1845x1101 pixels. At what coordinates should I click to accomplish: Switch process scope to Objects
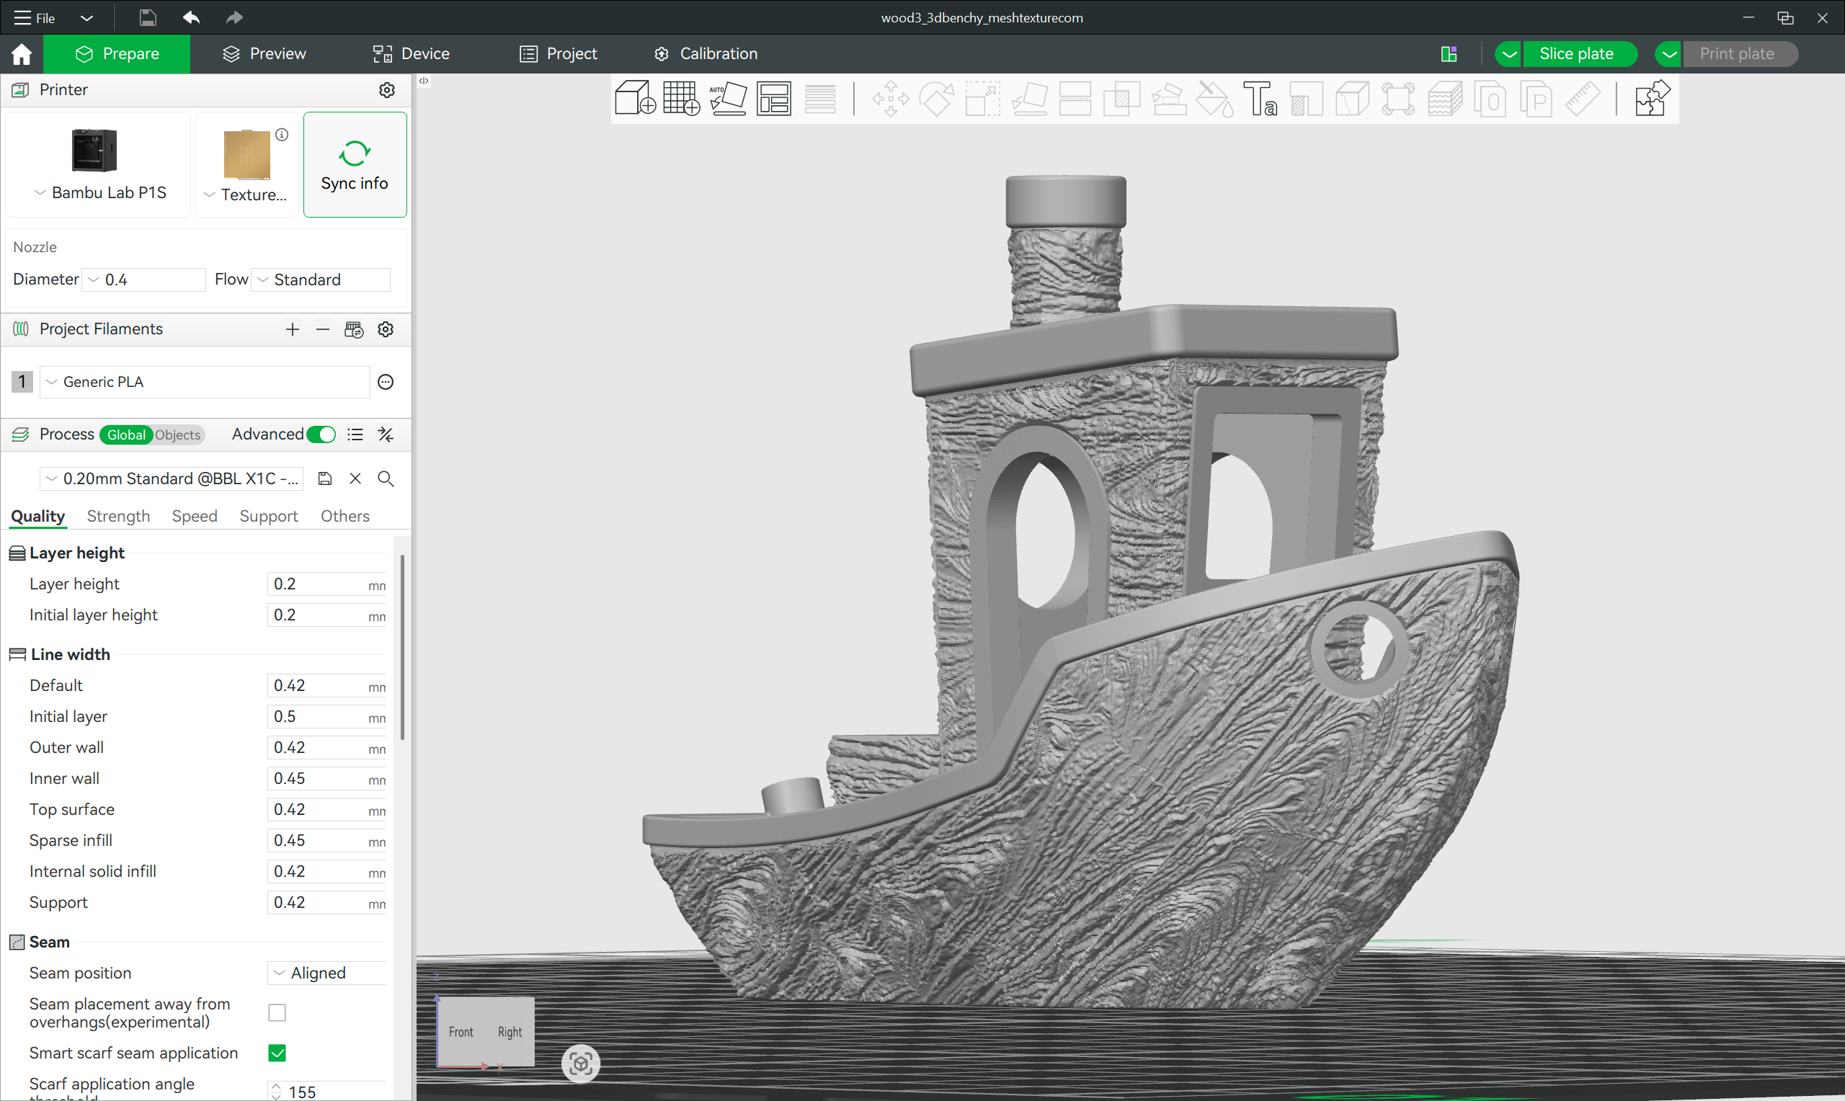click(x=177, y=434)
